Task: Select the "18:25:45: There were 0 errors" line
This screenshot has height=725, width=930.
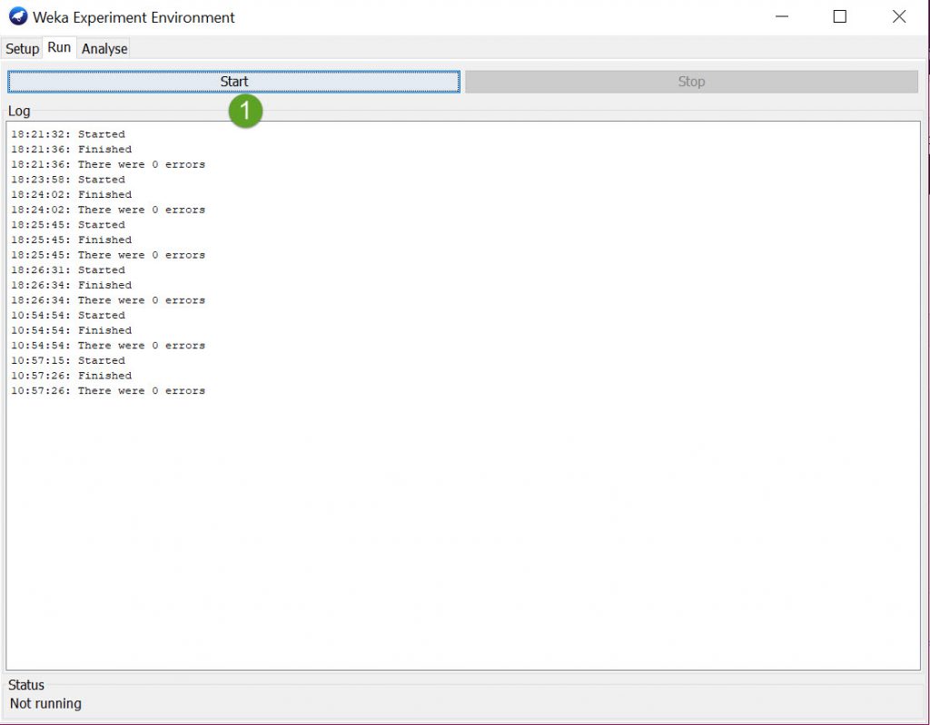Action: coord(108,255)
